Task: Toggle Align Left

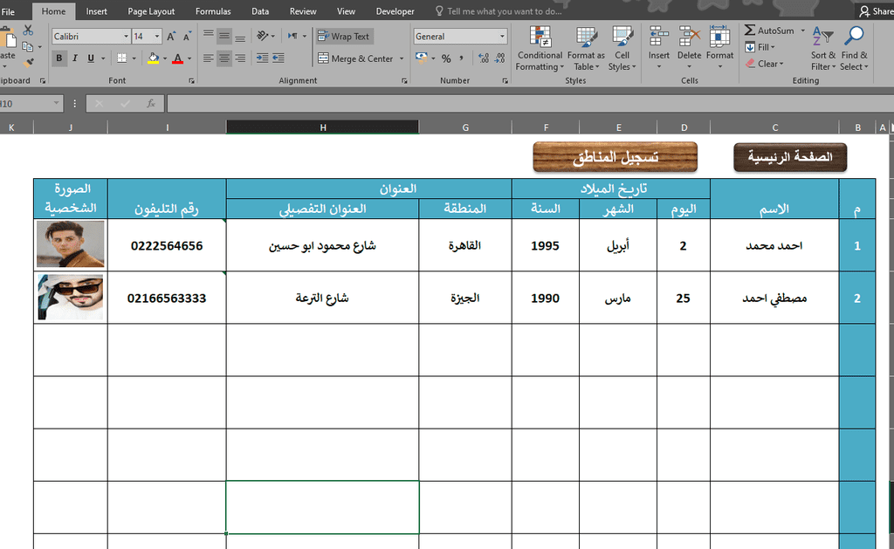Action: coord(209,58)
